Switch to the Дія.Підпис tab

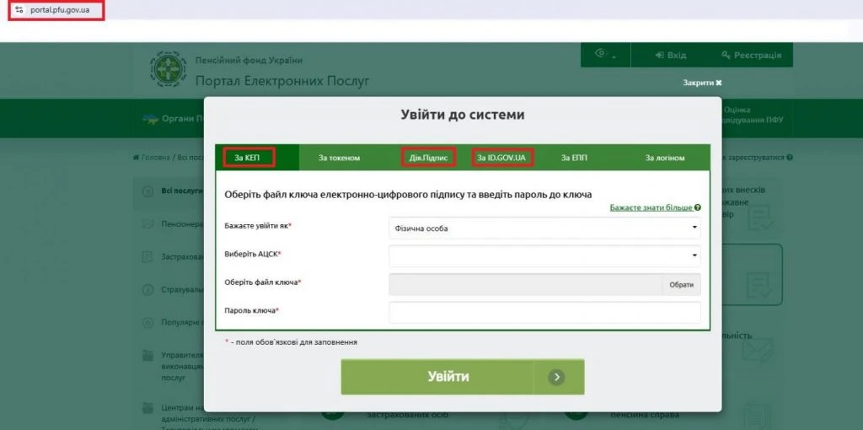coord(429,158)
